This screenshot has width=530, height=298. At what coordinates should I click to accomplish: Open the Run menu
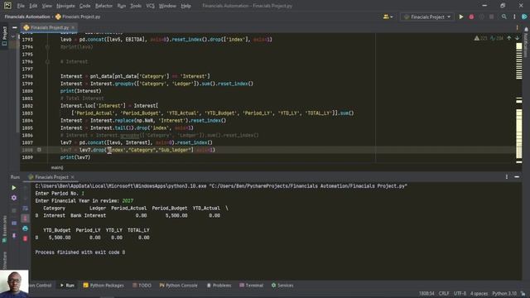122,6
